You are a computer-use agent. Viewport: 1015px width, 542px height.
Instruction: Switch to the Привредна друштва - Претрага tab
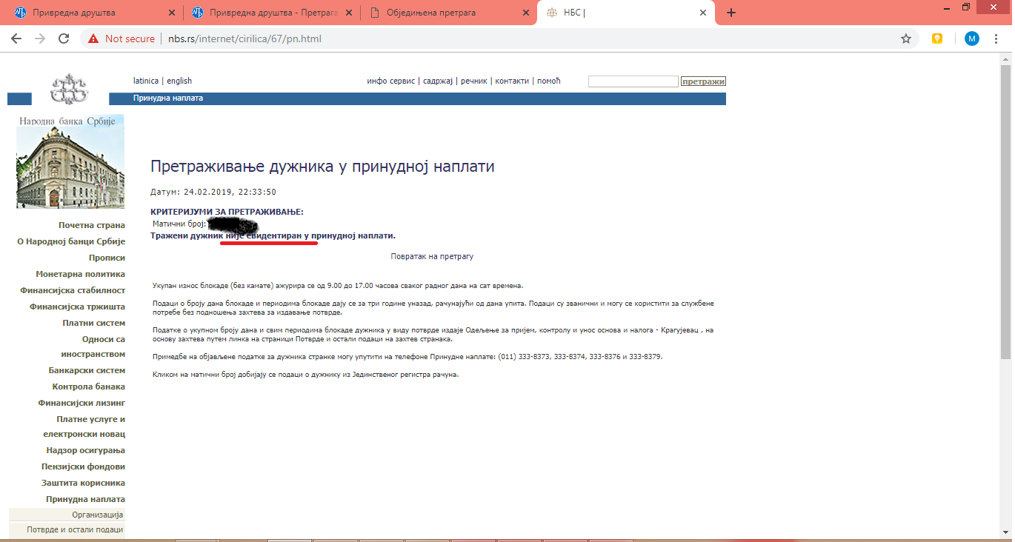[271, 13]
